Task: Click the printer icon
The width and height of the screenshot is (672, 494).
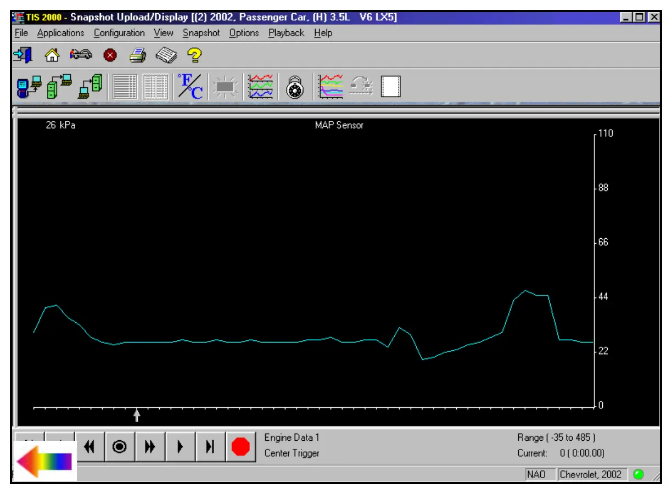Action: tap(137, 55)
